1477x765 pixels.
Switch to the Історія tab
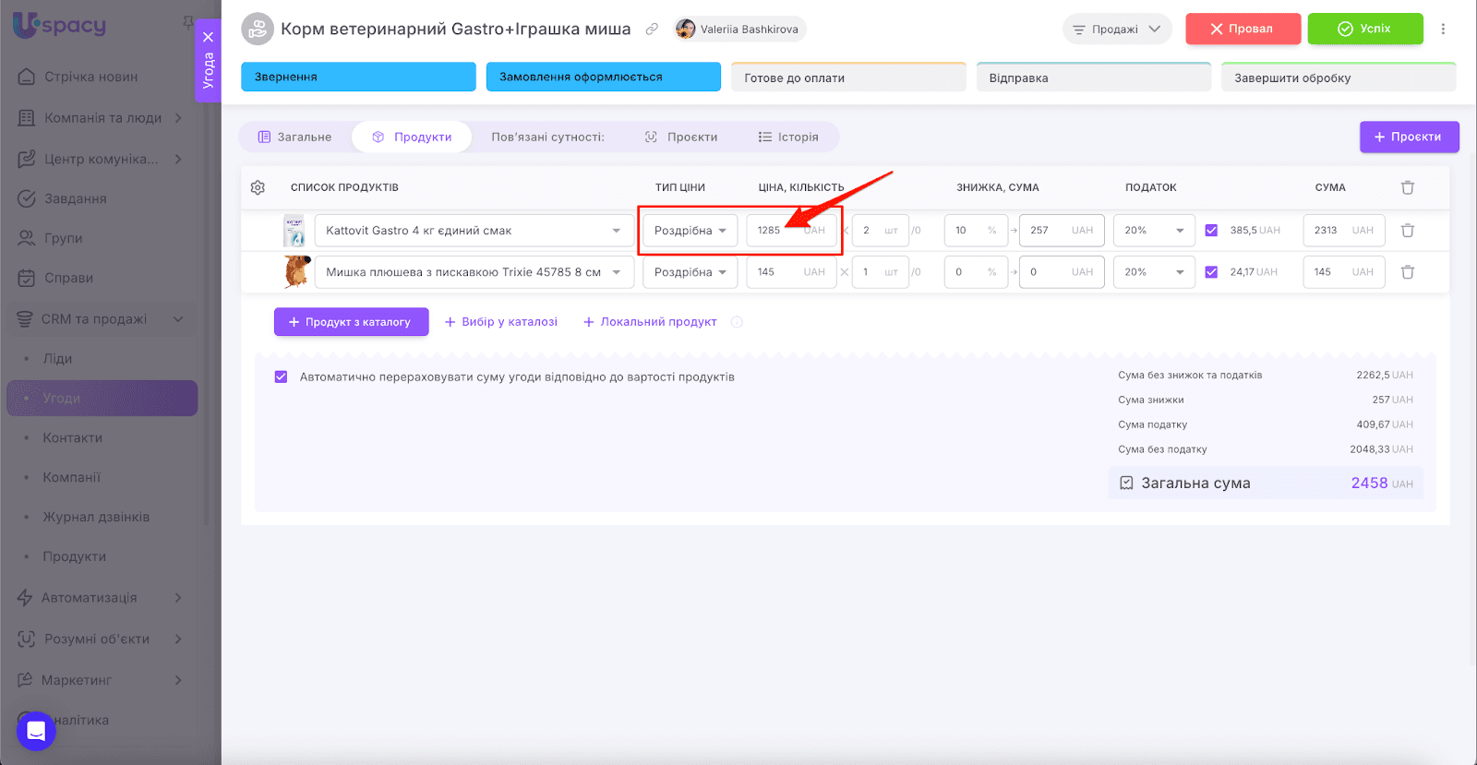point(788,137)
